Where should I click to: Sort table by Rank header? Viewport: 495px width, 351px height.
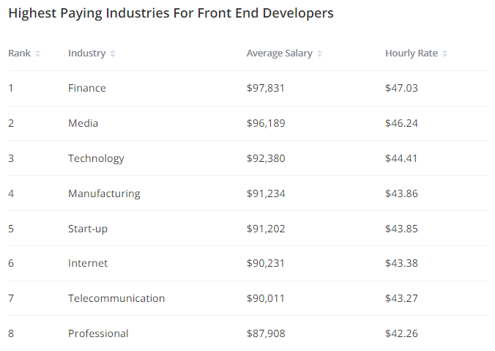click(20, 53)
